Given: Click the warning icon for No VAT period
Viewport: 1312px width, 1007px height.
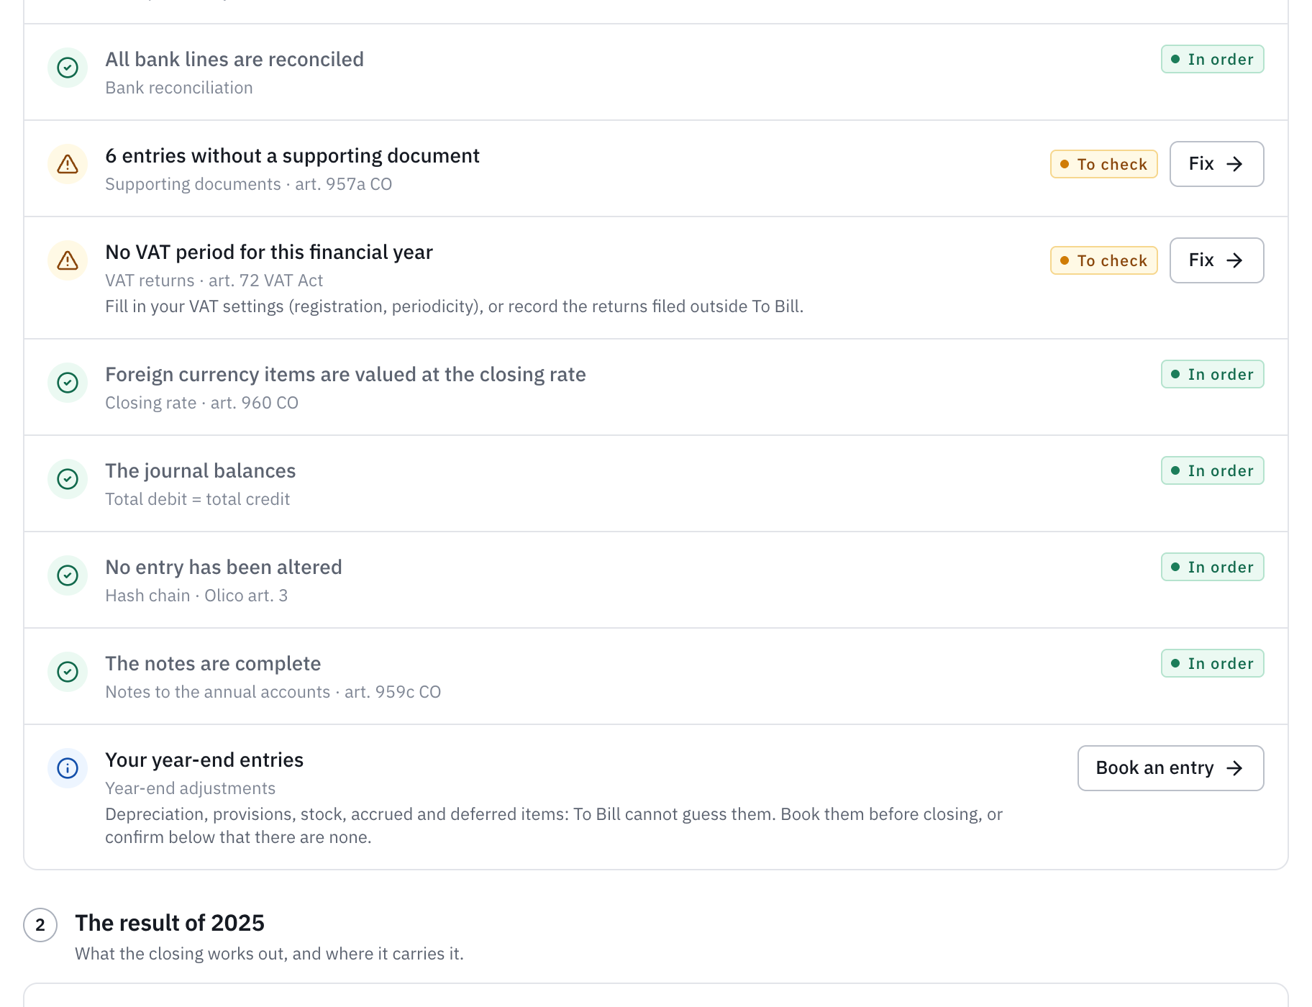Looking at the screenshot, I should pos(68,260).
